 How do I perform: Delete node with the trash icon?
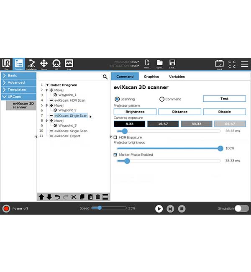(98, 197)
